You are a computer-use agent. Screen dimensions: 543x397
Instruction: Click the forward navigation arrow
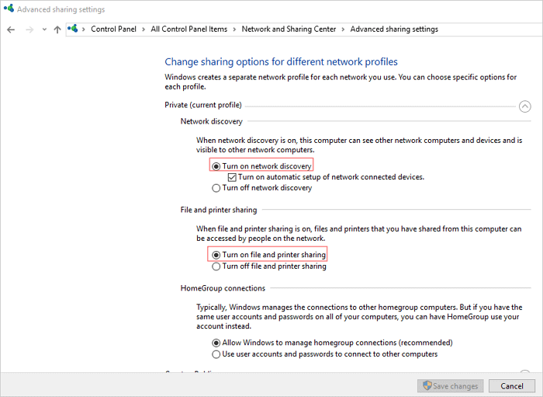click(29, 30)
